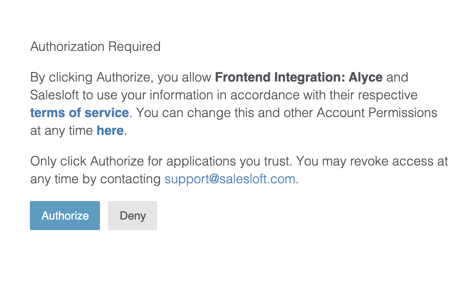Screen dimensions: 470x289
Task: Click the word Alyce in bold
Action: [366, 77]
